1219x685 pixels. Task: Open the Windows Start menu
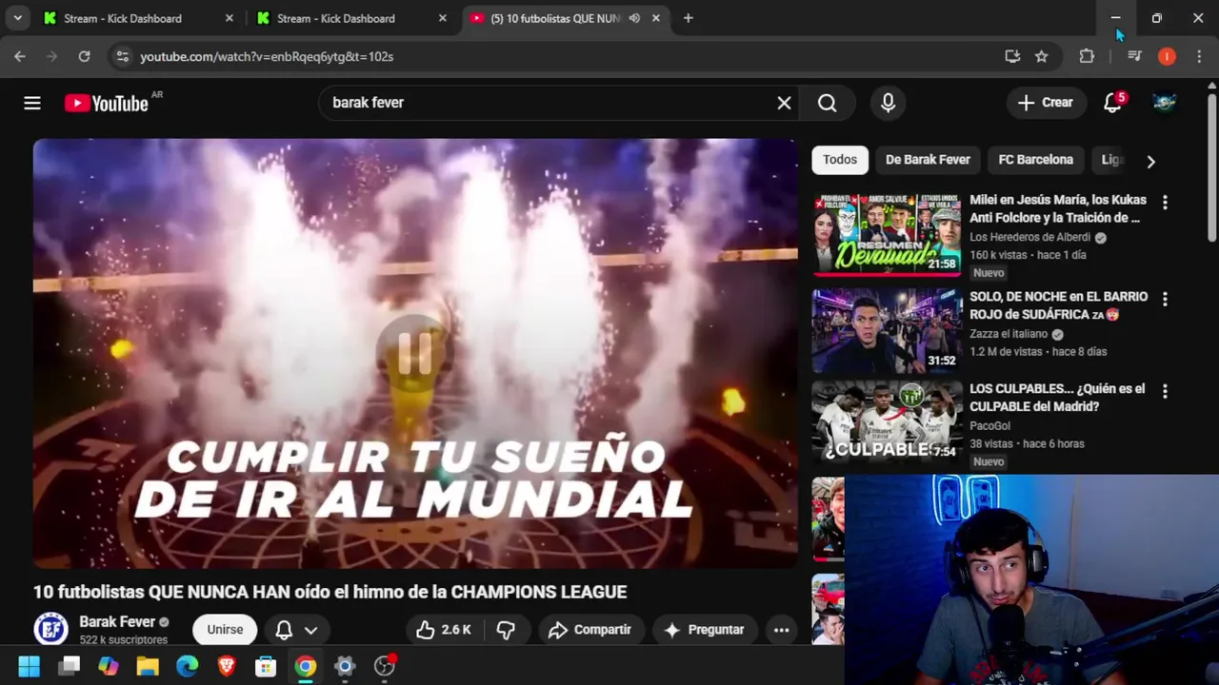tap(30, 666)
